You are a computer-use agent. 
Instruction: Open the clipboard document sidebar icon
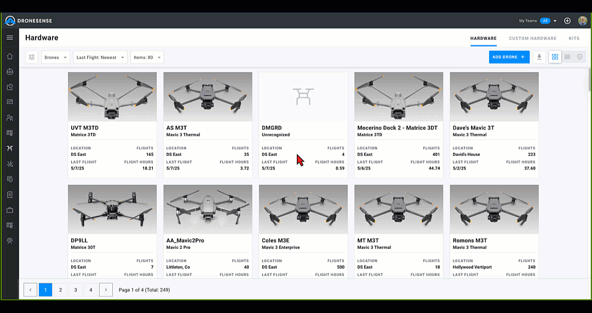[10, 195]
